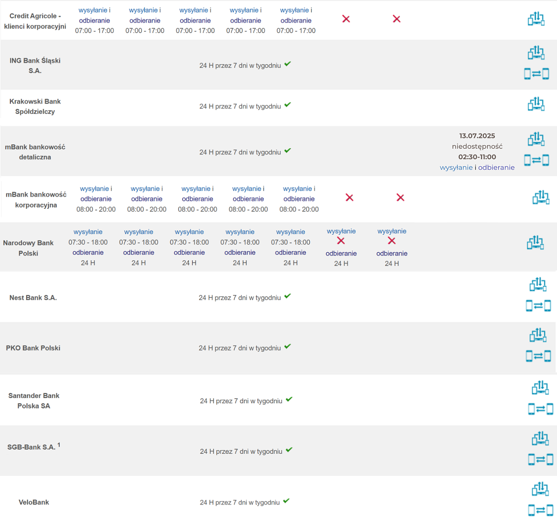Click the 13.07.2025 date text
Screen dimensions: 557x522
477,136
